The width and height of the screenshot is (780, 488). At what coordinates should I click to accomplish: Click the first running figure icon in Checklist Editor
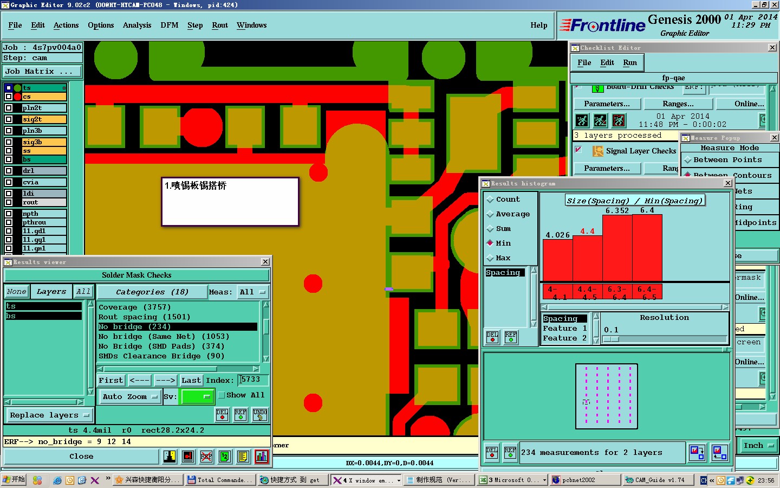pos(582,120)
